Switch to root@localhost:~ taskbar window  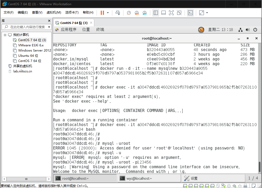85,178
